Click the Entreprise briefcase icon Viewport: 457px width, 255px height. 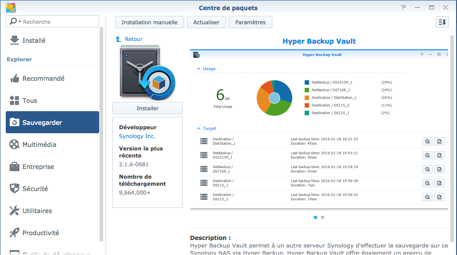14,167
